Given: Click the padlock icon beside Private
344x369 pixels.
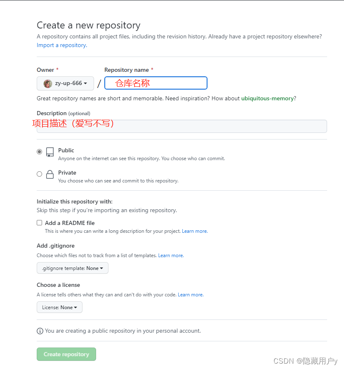Looking at the screenshot, I should [x=49, y=175].
